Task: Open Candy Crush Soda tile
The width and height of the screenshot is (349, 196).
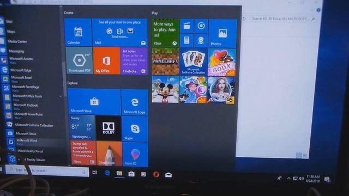Action: 222,62
